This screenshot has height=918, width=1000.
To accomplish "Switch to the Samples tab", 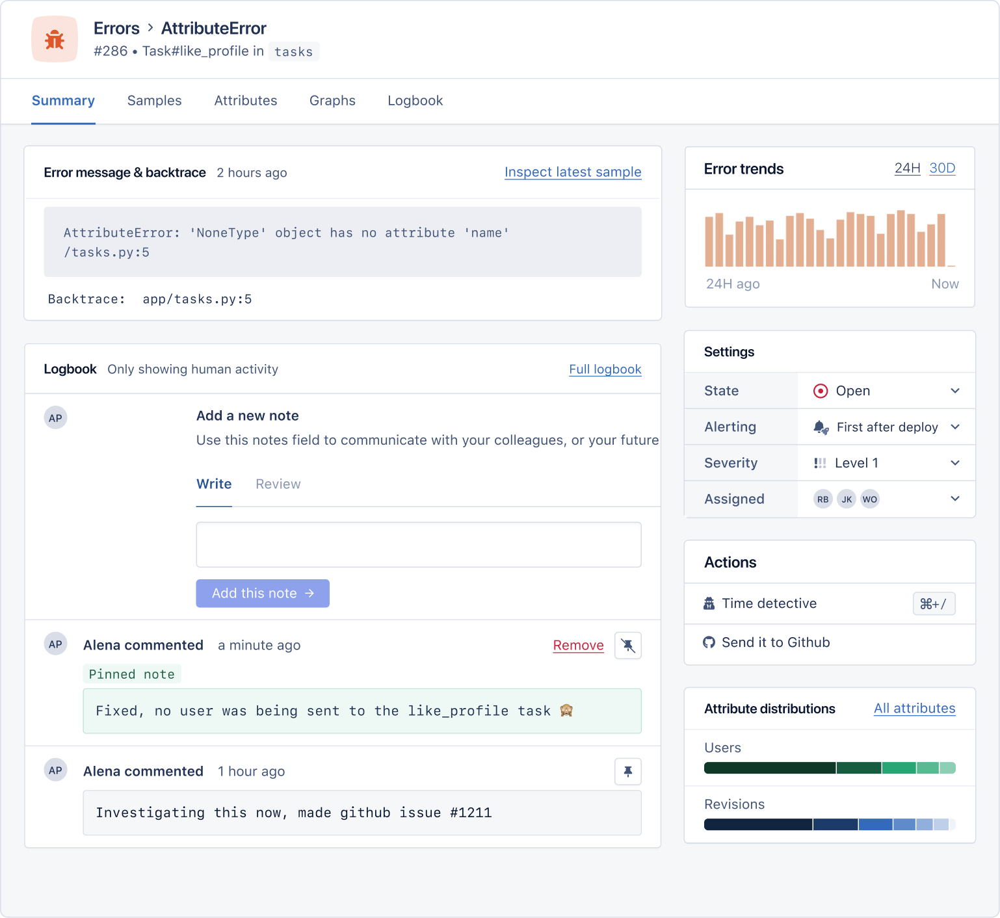I will (154, 101).
